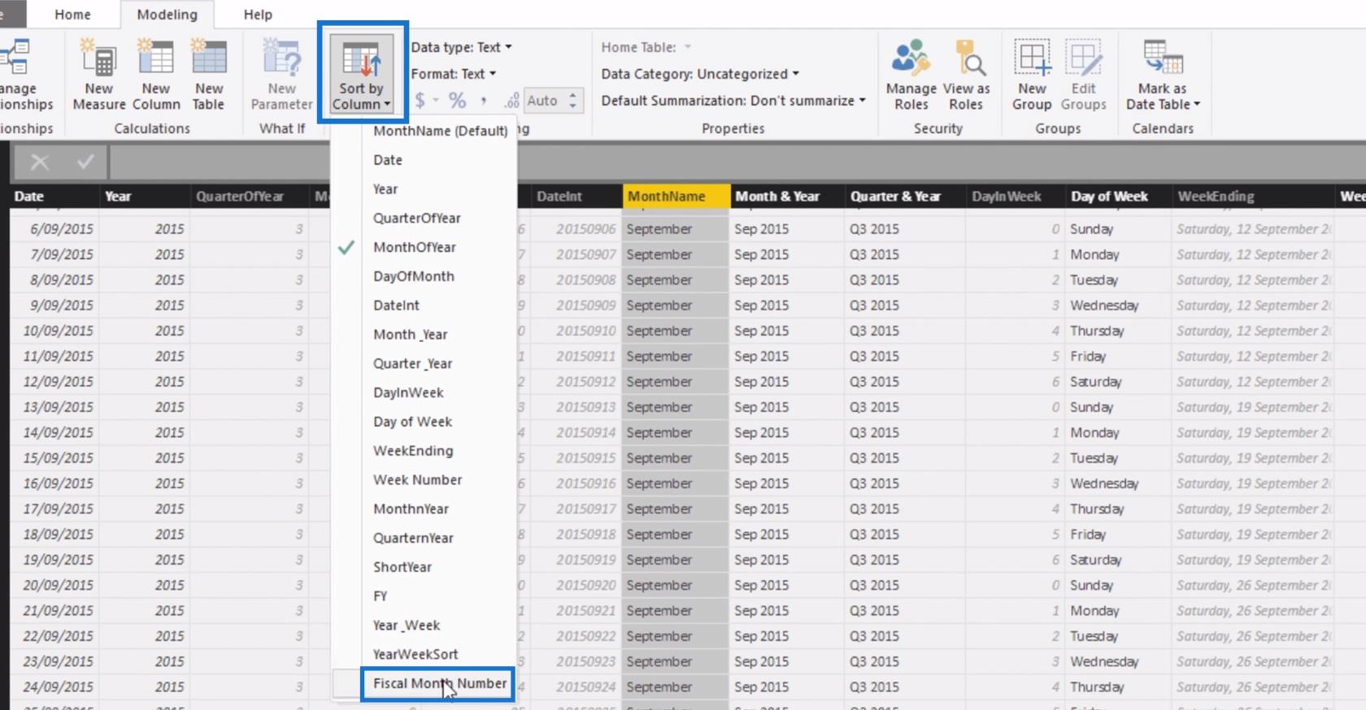Apply percentage format icon
The image size is (1366, 710).
pos(458,101)
